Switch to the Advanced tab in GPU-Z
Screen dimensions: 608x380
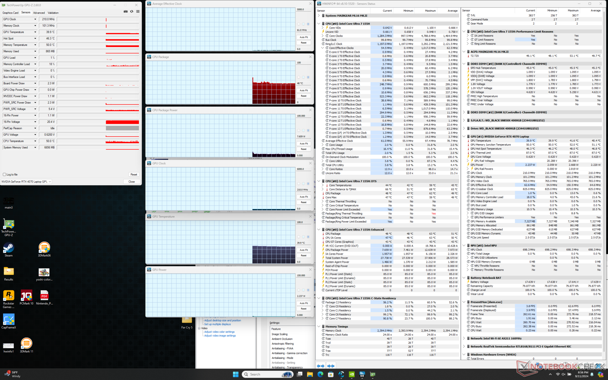(39, 13)
